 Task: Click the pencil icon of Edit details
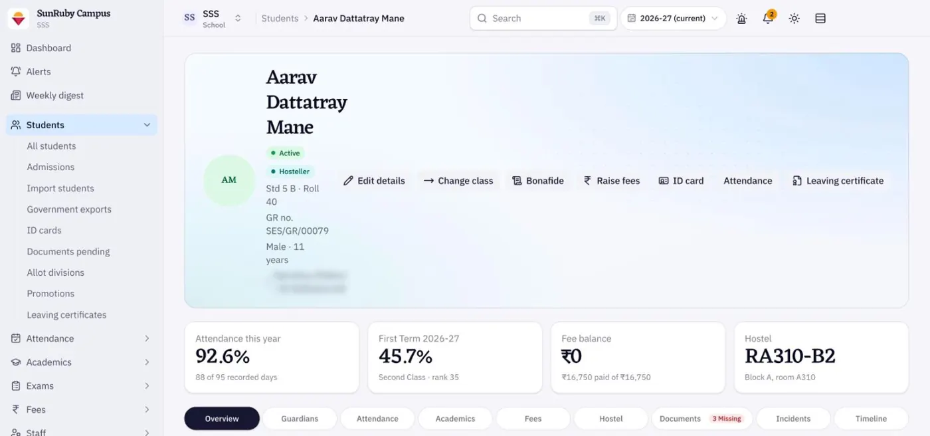(348, 181)
